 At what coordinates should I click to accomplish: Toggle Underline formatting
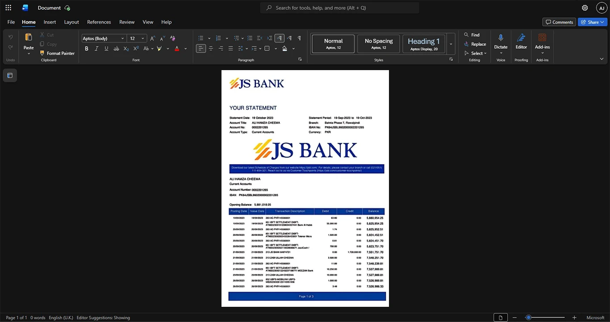click(x=106, y=48)
